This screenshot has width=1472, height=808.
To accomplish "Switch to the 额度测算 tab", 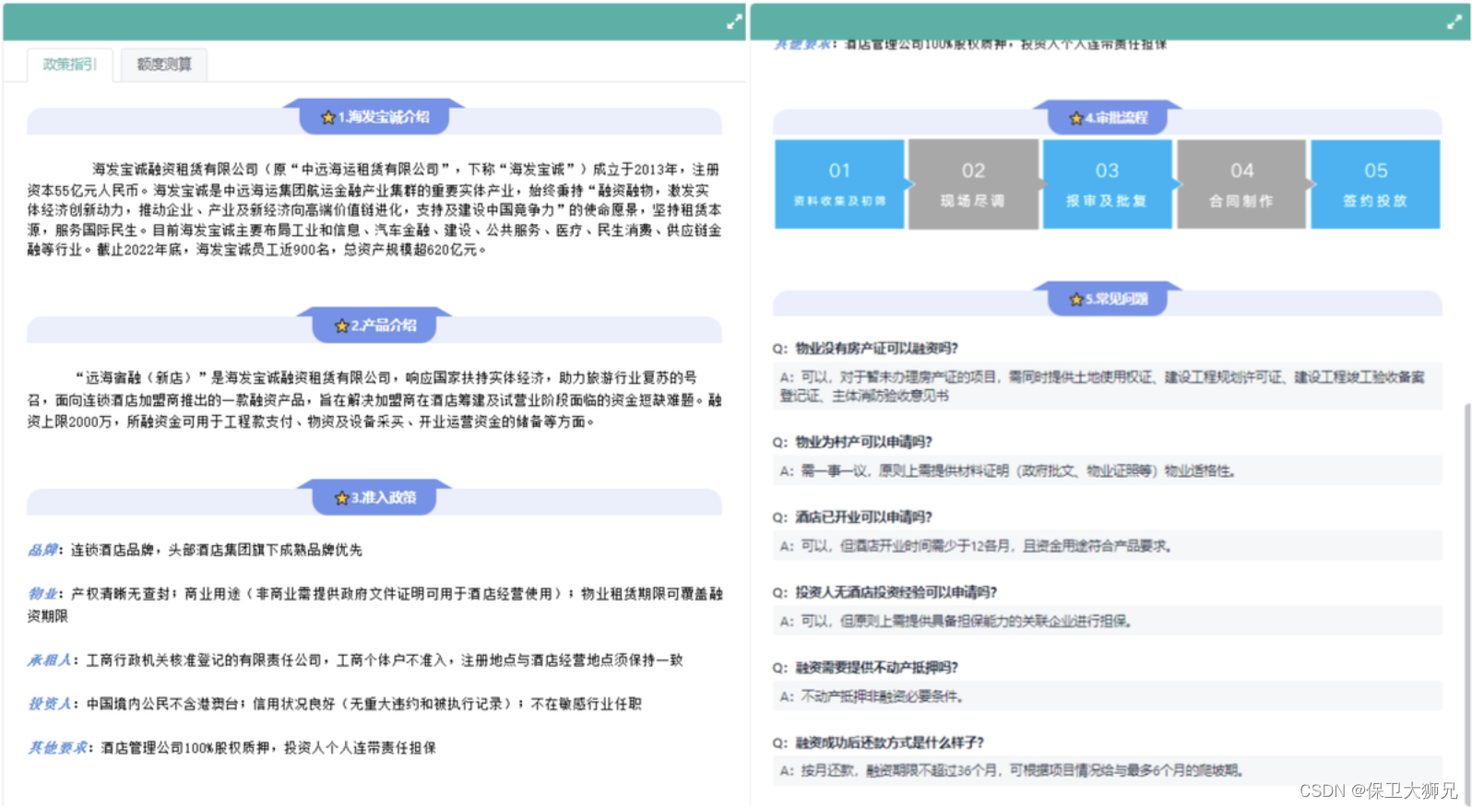I will point(164,65).
